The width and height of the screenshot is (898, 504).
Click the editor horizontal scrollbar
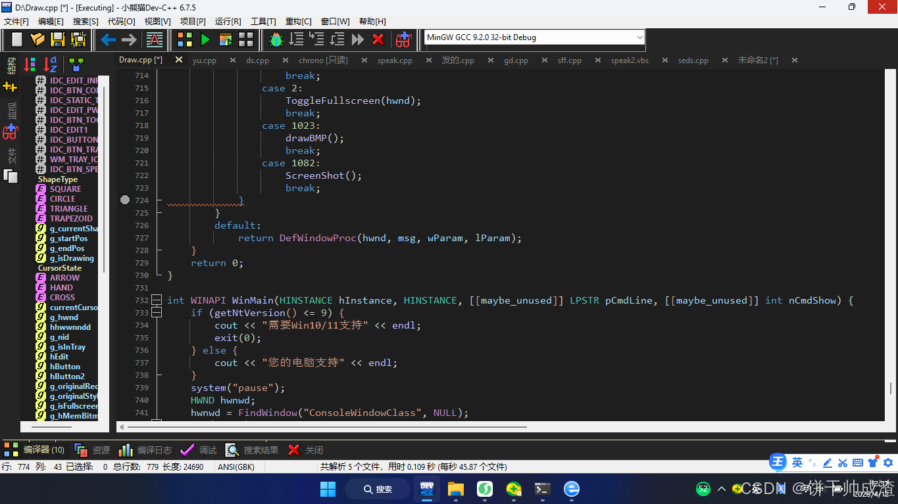[x=327, y=426]
